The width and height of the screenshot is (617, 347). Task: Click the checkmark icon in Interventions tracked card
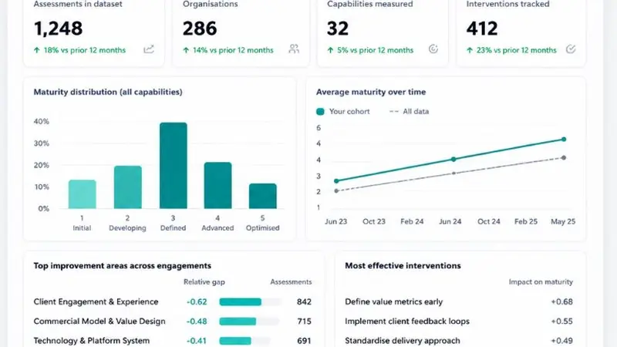(571, 49)
